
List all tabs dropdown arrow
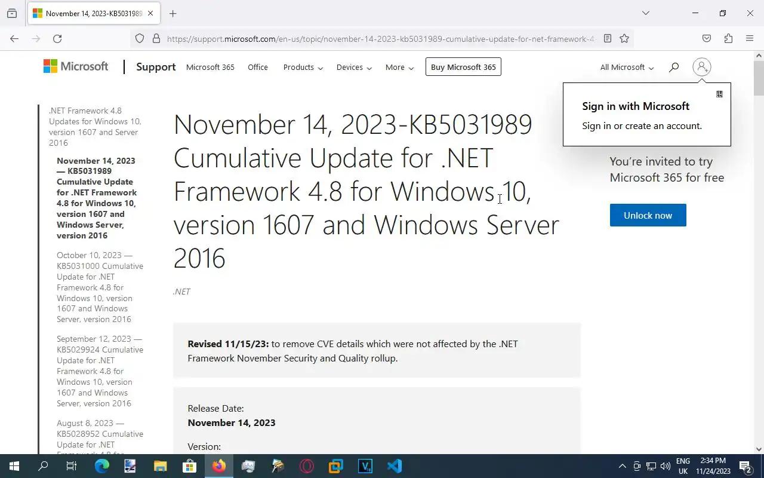pos(645,13)
